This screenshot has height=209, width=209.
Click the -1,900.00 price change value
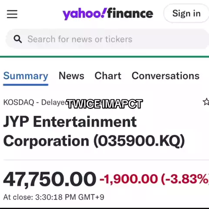coord(129,179)
